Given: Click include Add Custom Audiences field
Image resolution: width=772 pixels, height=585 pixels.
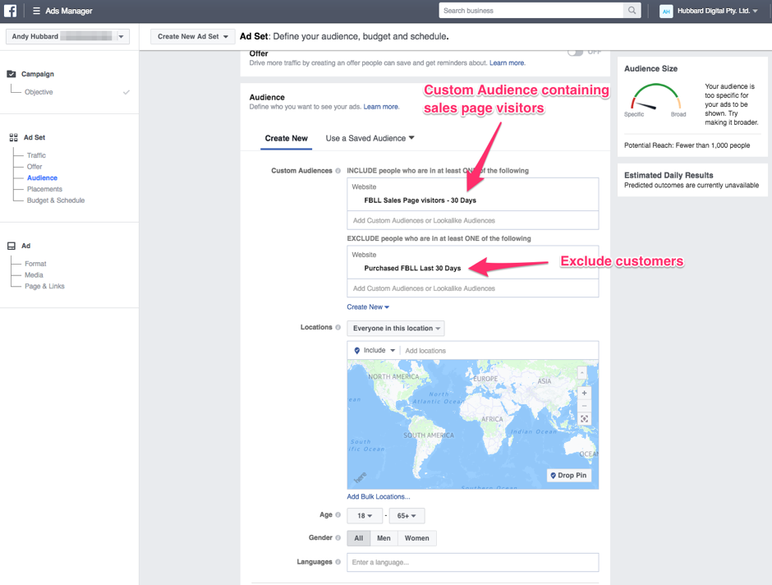Looking at the screenshot, I should (473, 220).
